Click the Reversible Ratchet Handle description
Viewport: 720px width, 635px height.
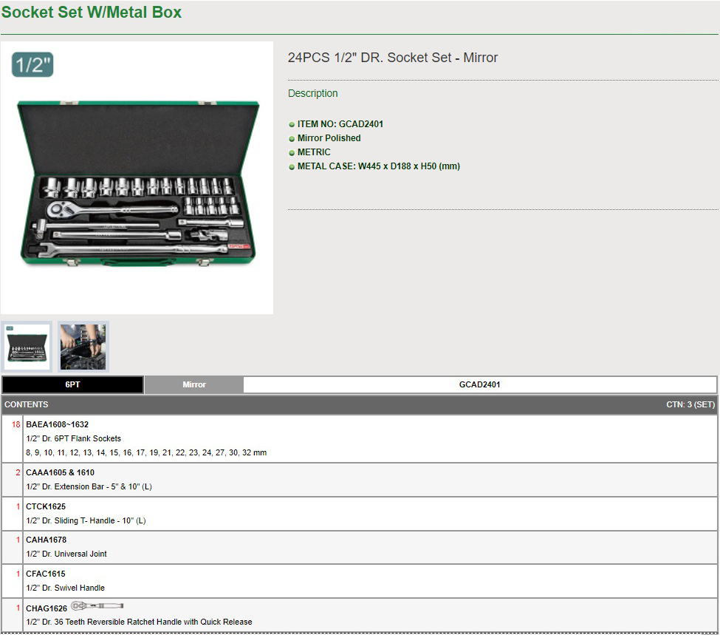tap(139, 622)
